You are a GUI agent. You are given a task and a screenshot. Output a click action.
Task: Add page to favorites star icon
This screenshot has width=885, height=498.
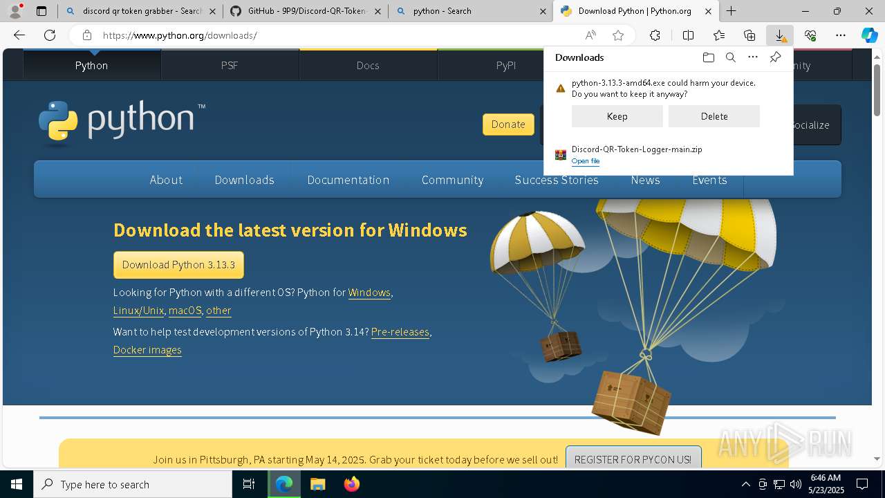(x=618, y=35)
